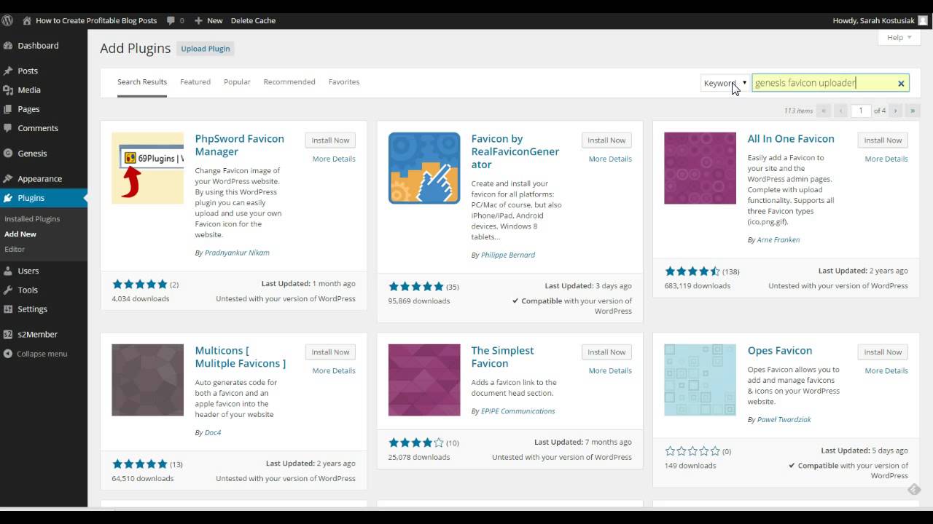This screenshot has height=524, width=933.
Task: Click the Pages icon in sidebar
Action: click(8, 108)
